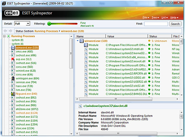
Task: Click the Microsoft Corporation company name value
Action: point(115,123)
